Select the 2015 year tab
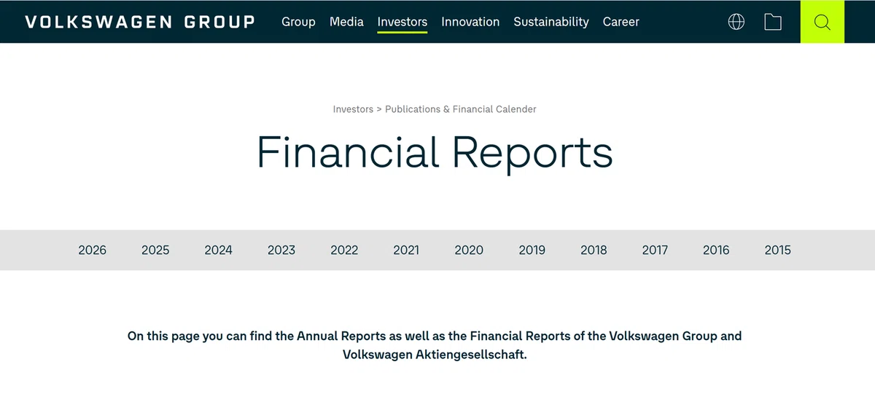This screenshot has width=875, height=410. (x=777, y=250)
